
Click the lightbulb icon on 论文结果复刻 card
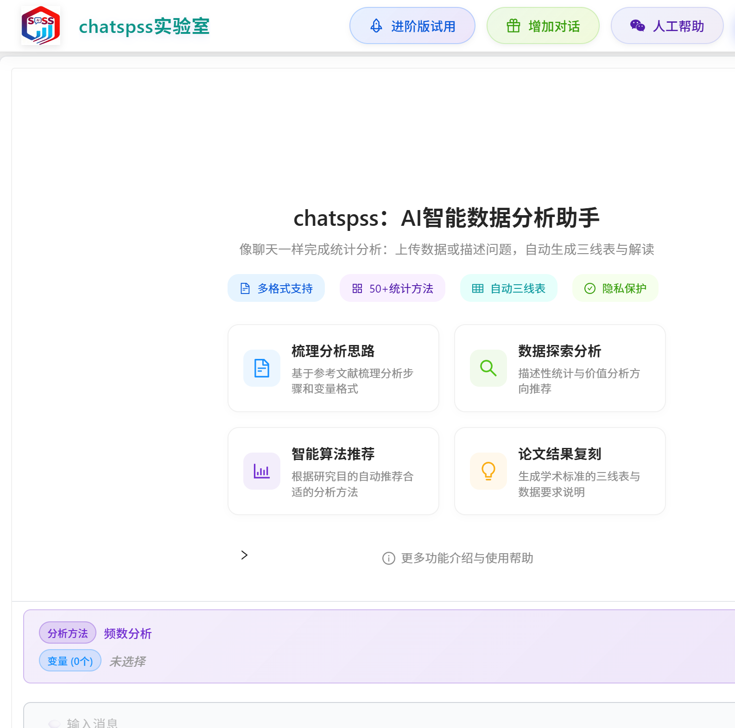pyautogui.click(x=488, y=471)
